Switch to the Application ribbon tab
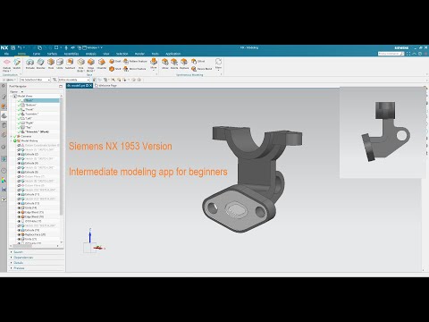The height and width of the screenshot is (322, 429). pyautogui.click(x=172, y=54)
